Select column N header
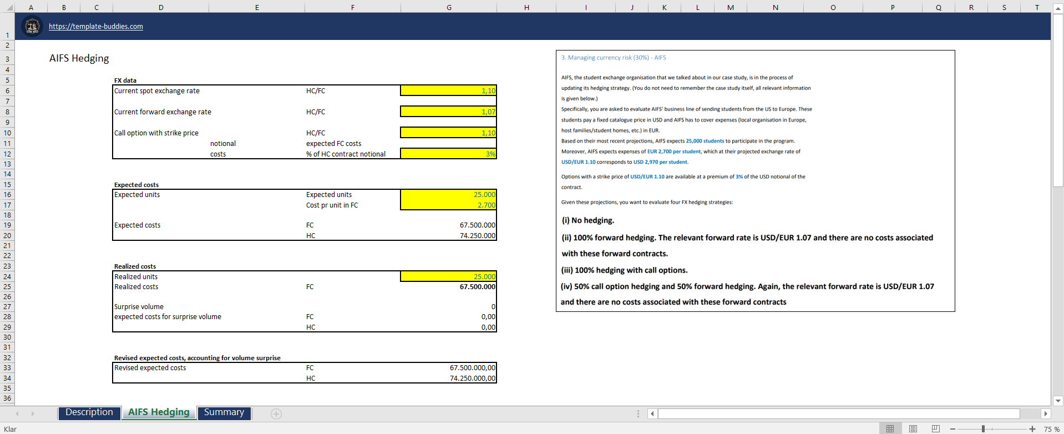 (x=776, y=7)
